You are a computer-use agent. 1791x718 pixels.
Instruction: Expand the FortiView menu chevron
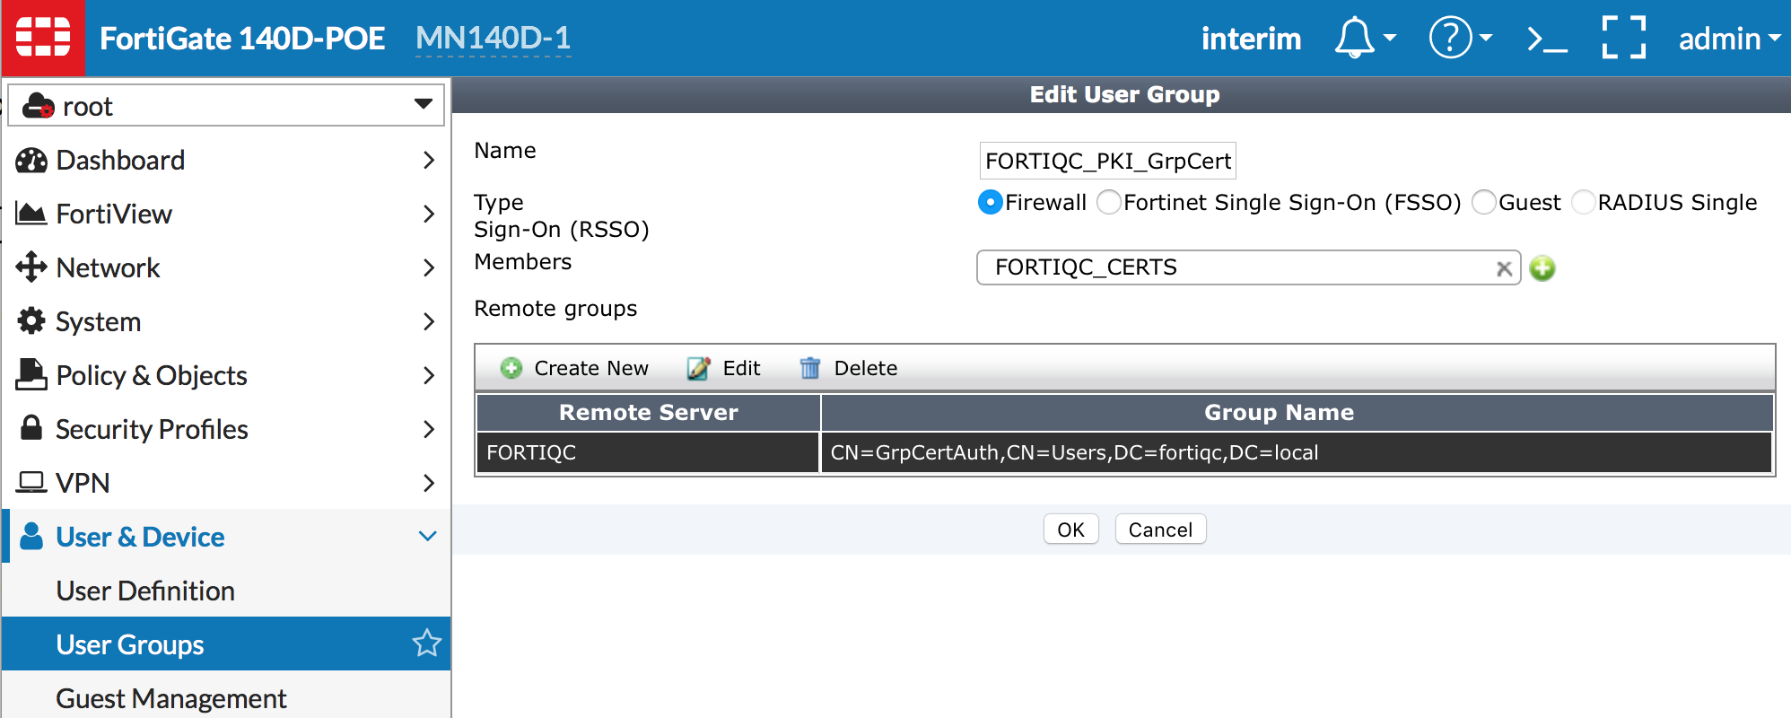(x=429, y=214)
